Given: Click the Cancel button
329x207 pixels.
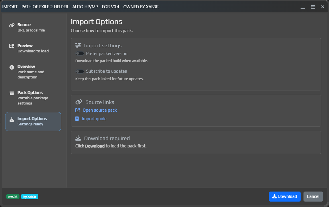Looking at the screenshot, I should click(313, 196).
